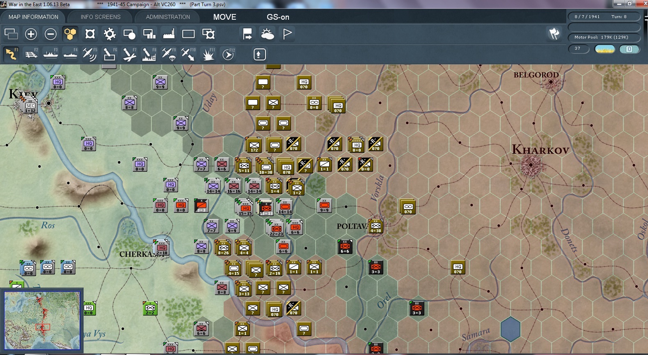Viewport: 648px width, 355px height.
Task: Select the 22=23 unit stack
Action: (276, 228)
